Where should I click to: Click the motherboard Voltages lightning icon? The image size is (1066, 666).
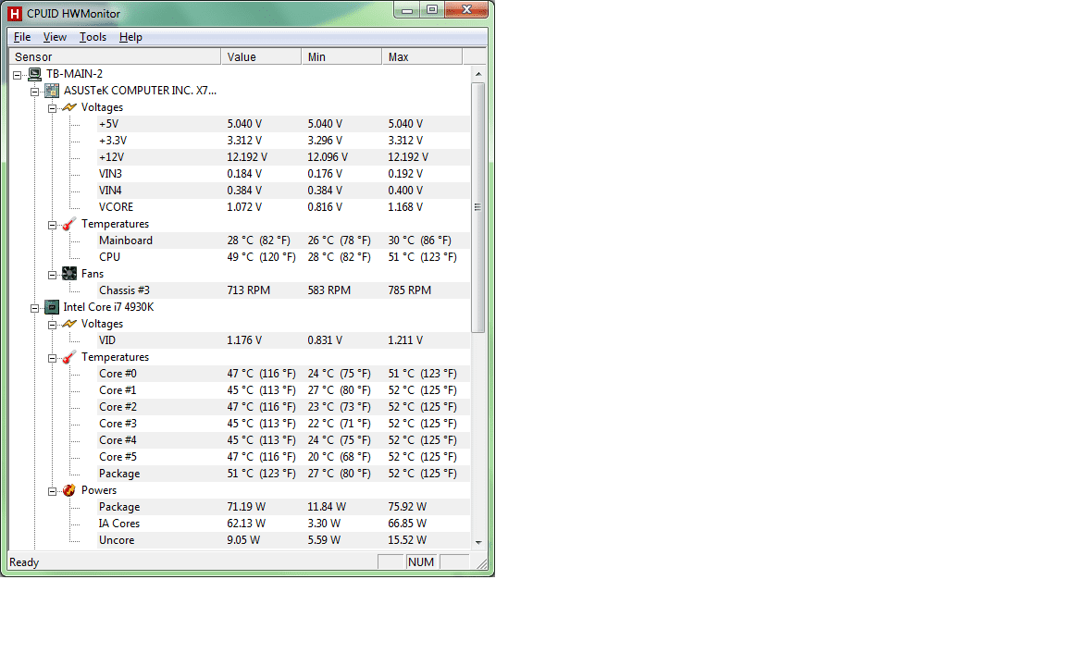69,107
